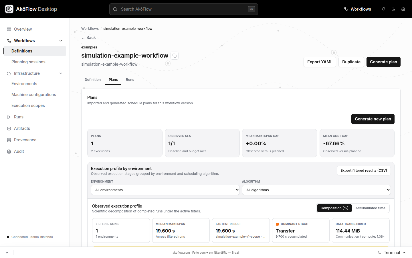The image size is (412, 258).
Task: Go Back using the arrow link
Action: point(88,38)
